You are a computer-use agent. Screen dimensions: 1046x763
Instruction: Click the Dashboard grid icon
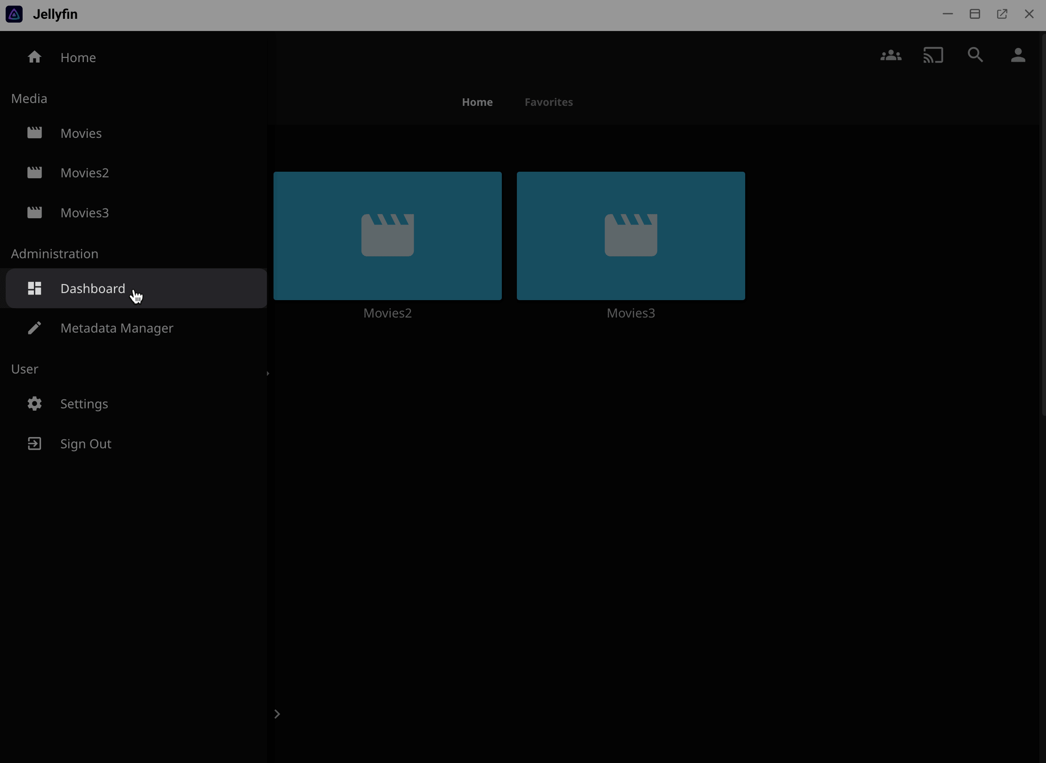pos(34,288)
